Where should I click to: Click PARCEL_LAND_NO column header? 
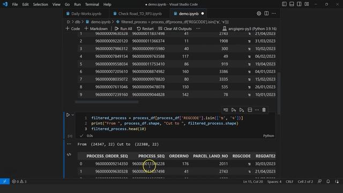tap(211, 156)
